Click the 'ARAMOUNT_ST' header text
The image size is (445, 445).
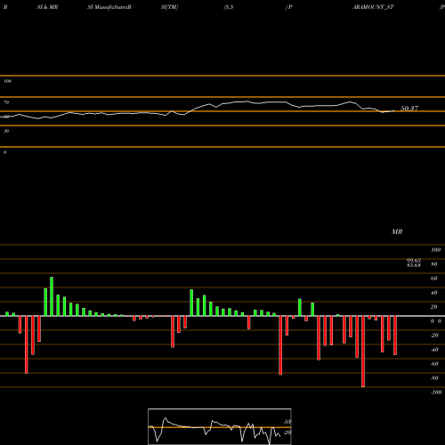pos(373,7)
